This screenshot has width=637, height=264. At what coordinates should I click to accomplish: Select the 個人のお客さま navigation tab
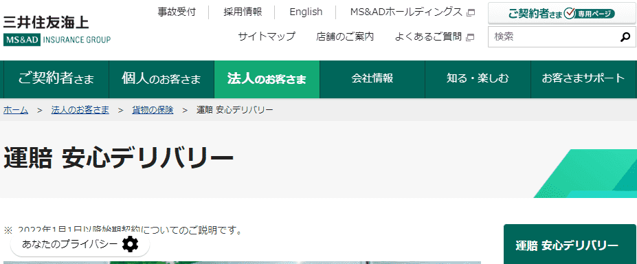(x=161, y=79)
